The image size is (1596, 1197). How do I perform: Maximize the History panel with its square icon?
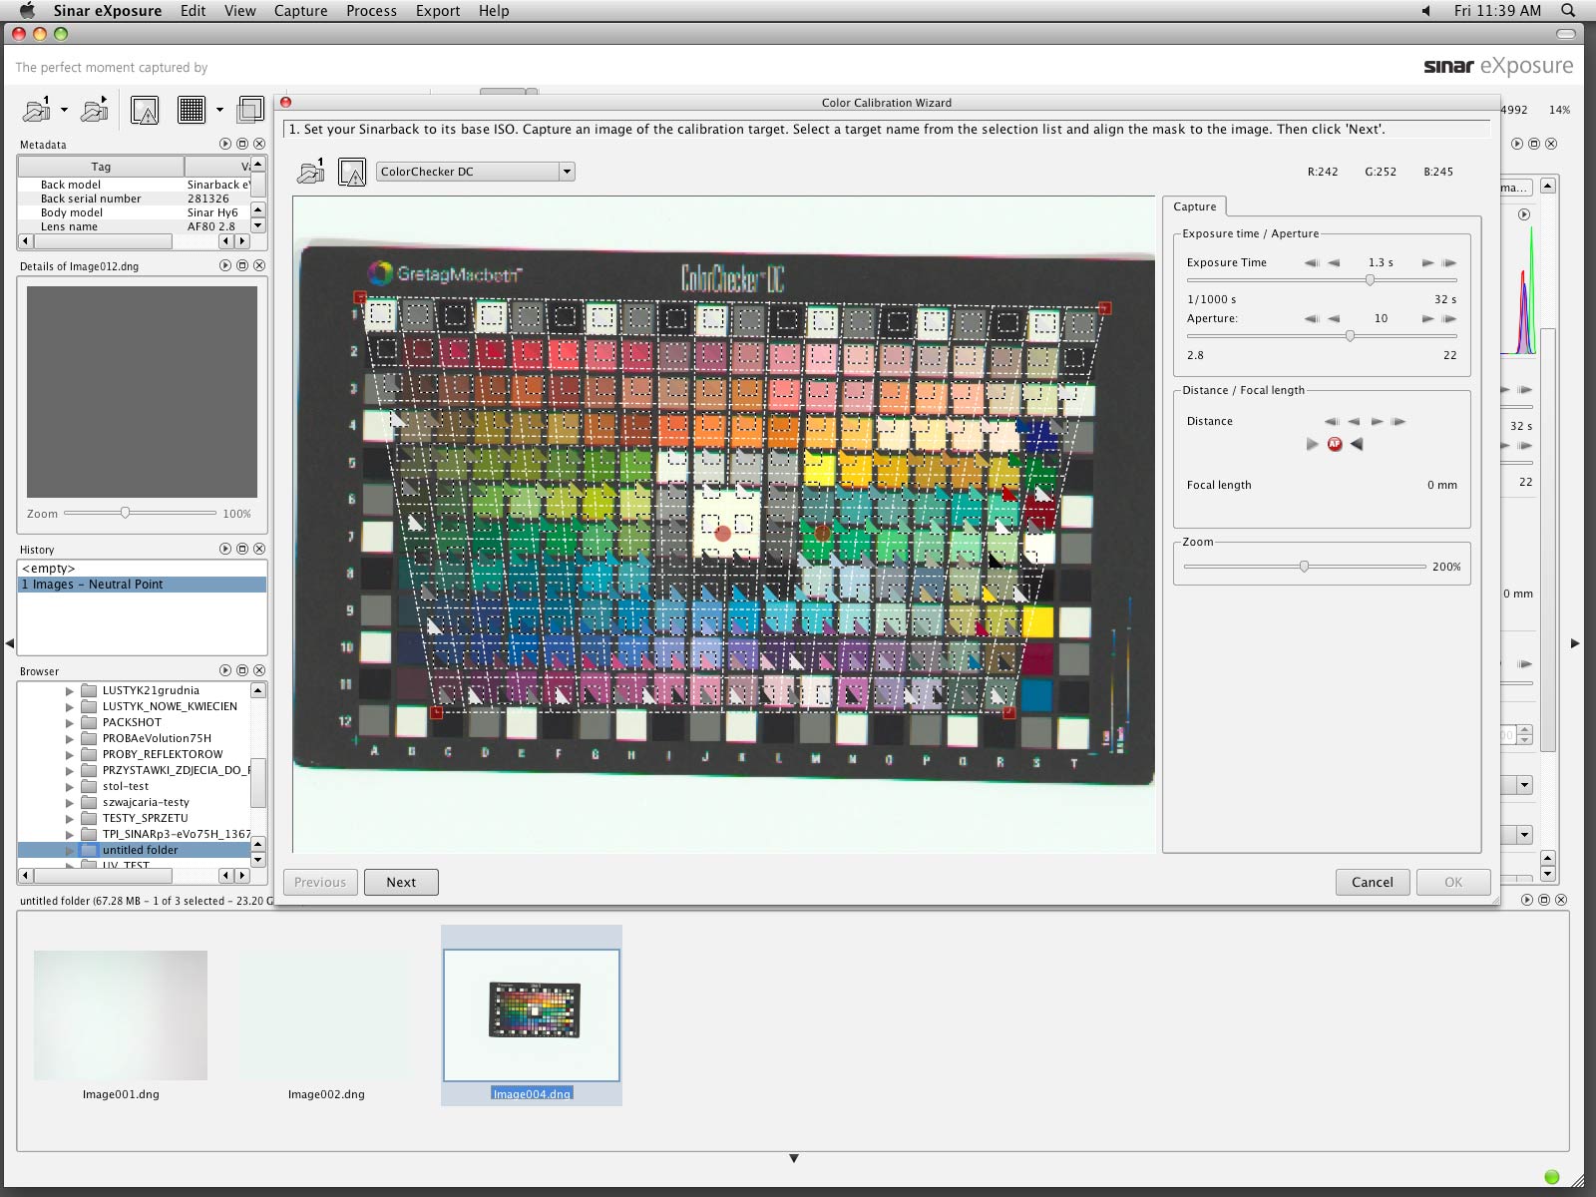click(x=242, y=549)
